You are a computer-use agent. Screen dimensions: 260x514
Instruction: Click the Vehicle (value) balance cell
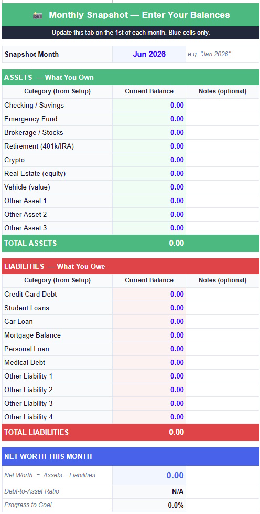pos(149,187)
